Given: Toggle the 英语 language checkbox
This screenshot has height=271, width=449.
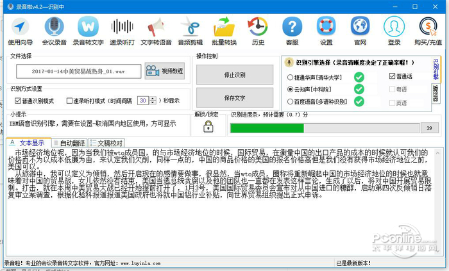Looking at the screenshot, I should coord(392,103).
